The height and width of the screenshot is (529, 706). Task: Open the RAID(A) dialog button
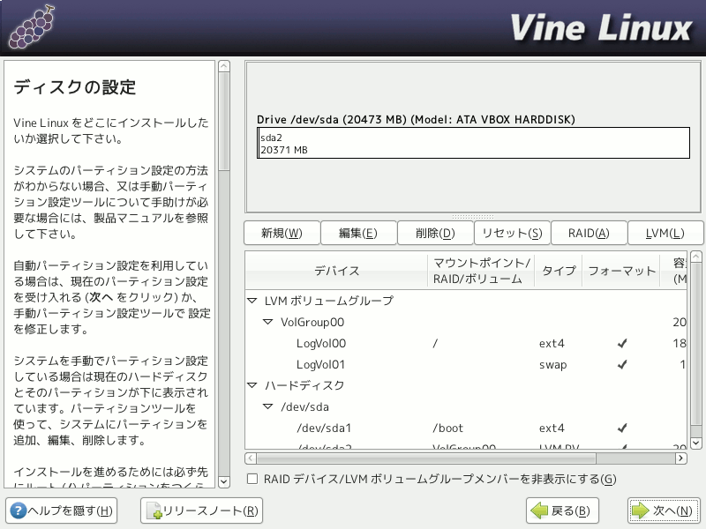tap(589, 233)
